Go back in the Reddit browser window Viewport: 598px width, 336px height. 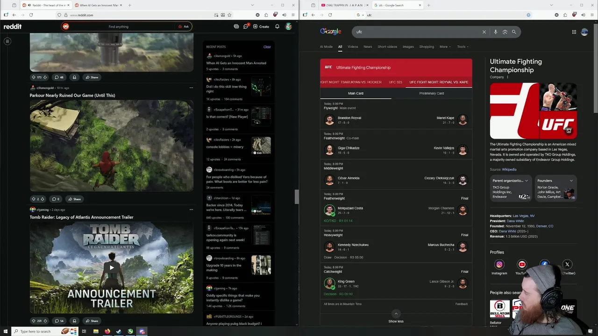(x=14, y=15)
